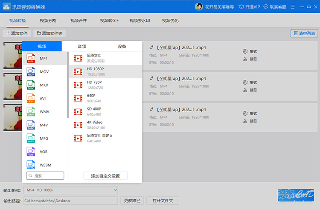Click the 输出路径 path field
The image size is (320, 209).
click(70, 201)
